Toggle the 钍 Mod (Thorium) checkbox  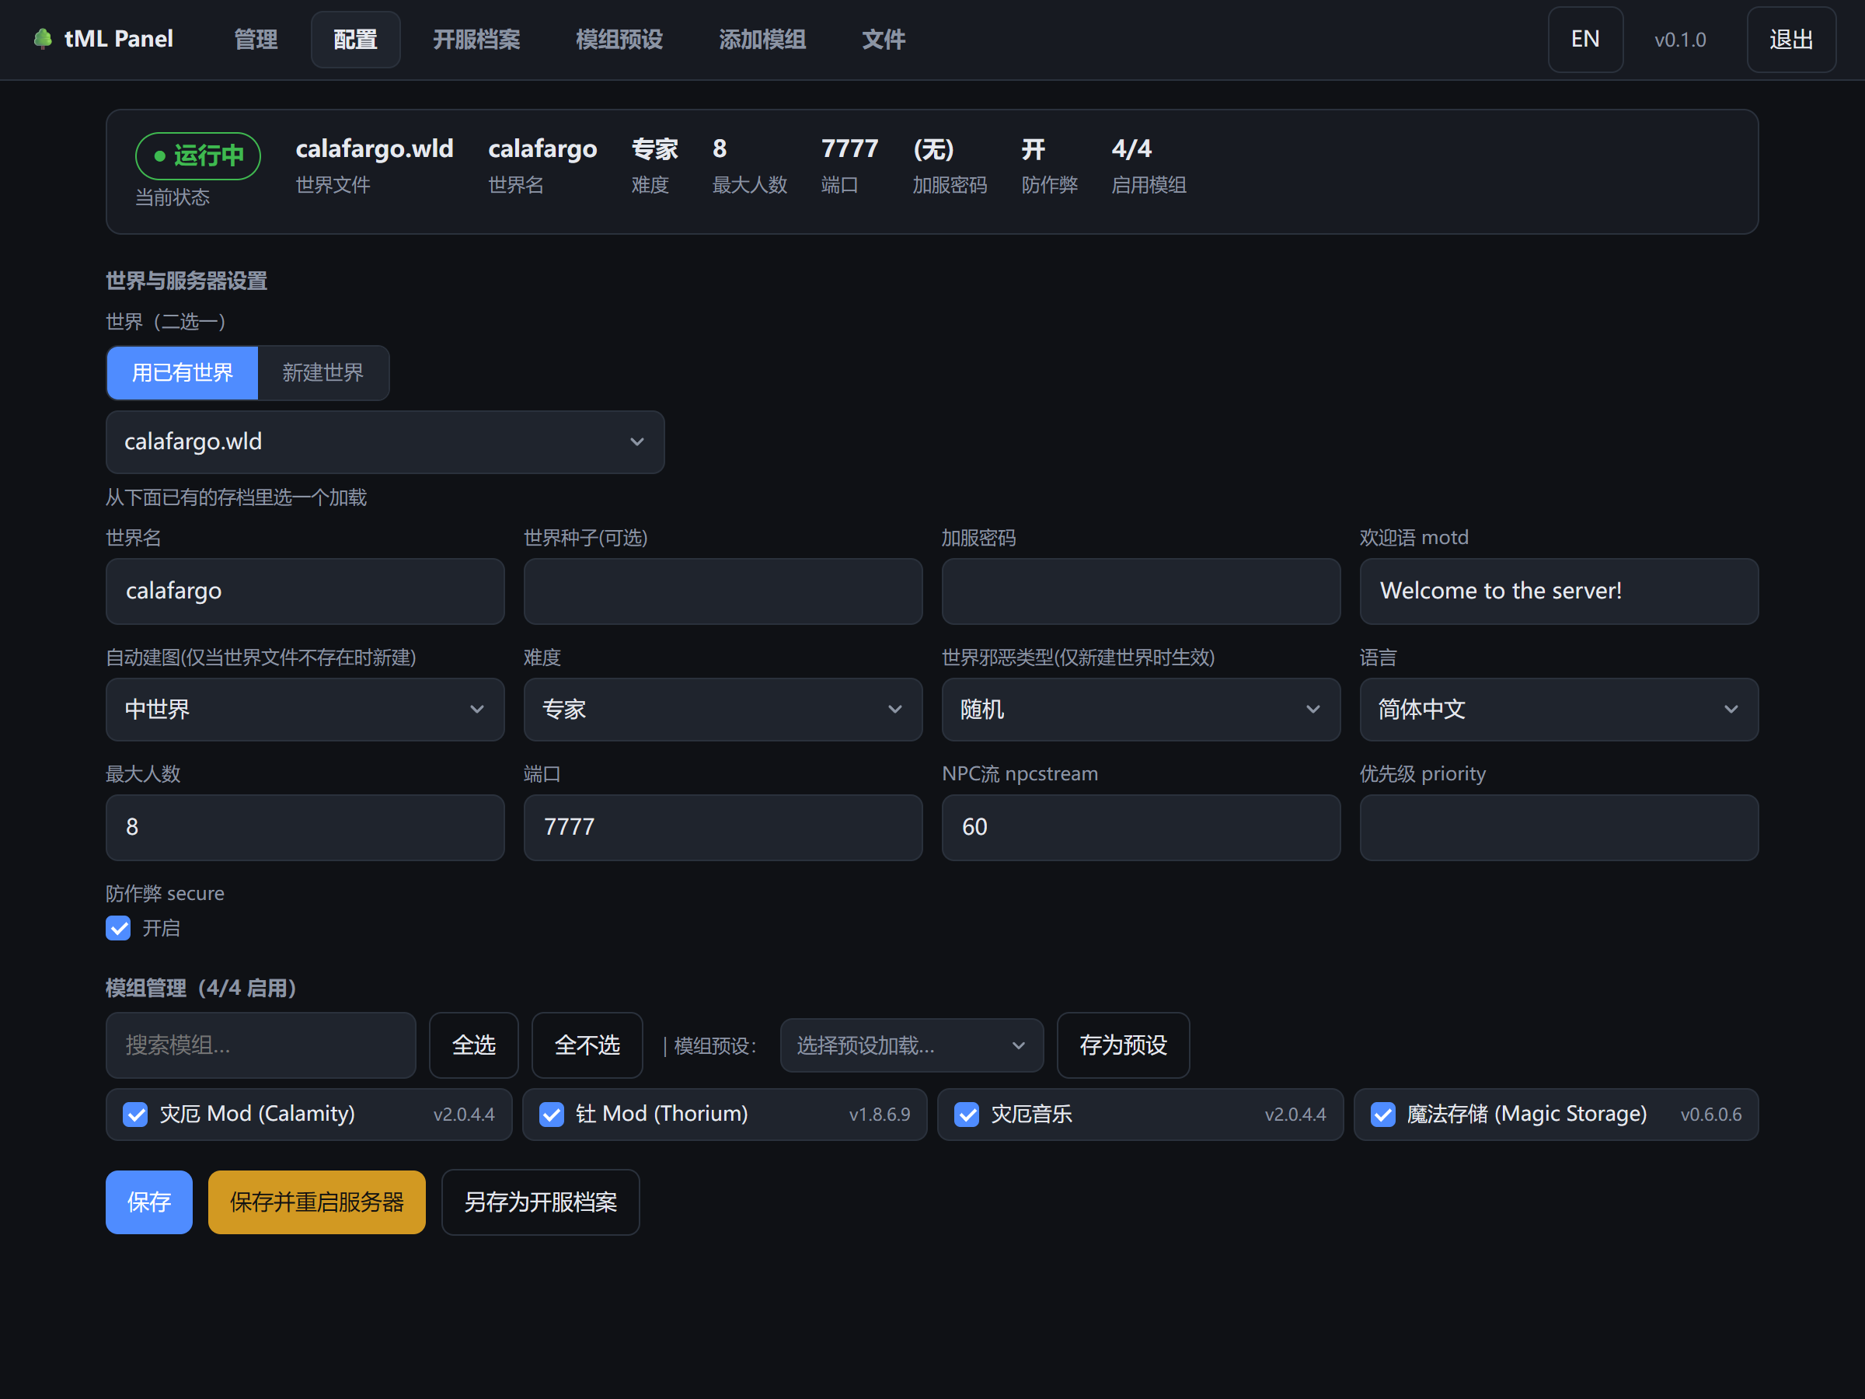point(552,1115)
